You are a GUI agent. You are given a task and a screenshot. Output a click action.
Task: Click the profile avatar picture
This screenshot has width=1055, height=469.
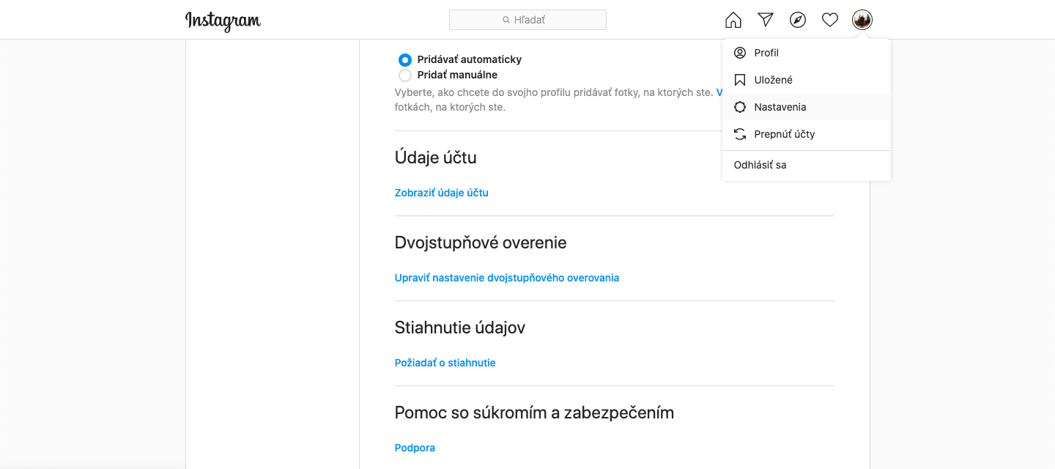pos(862,20)
